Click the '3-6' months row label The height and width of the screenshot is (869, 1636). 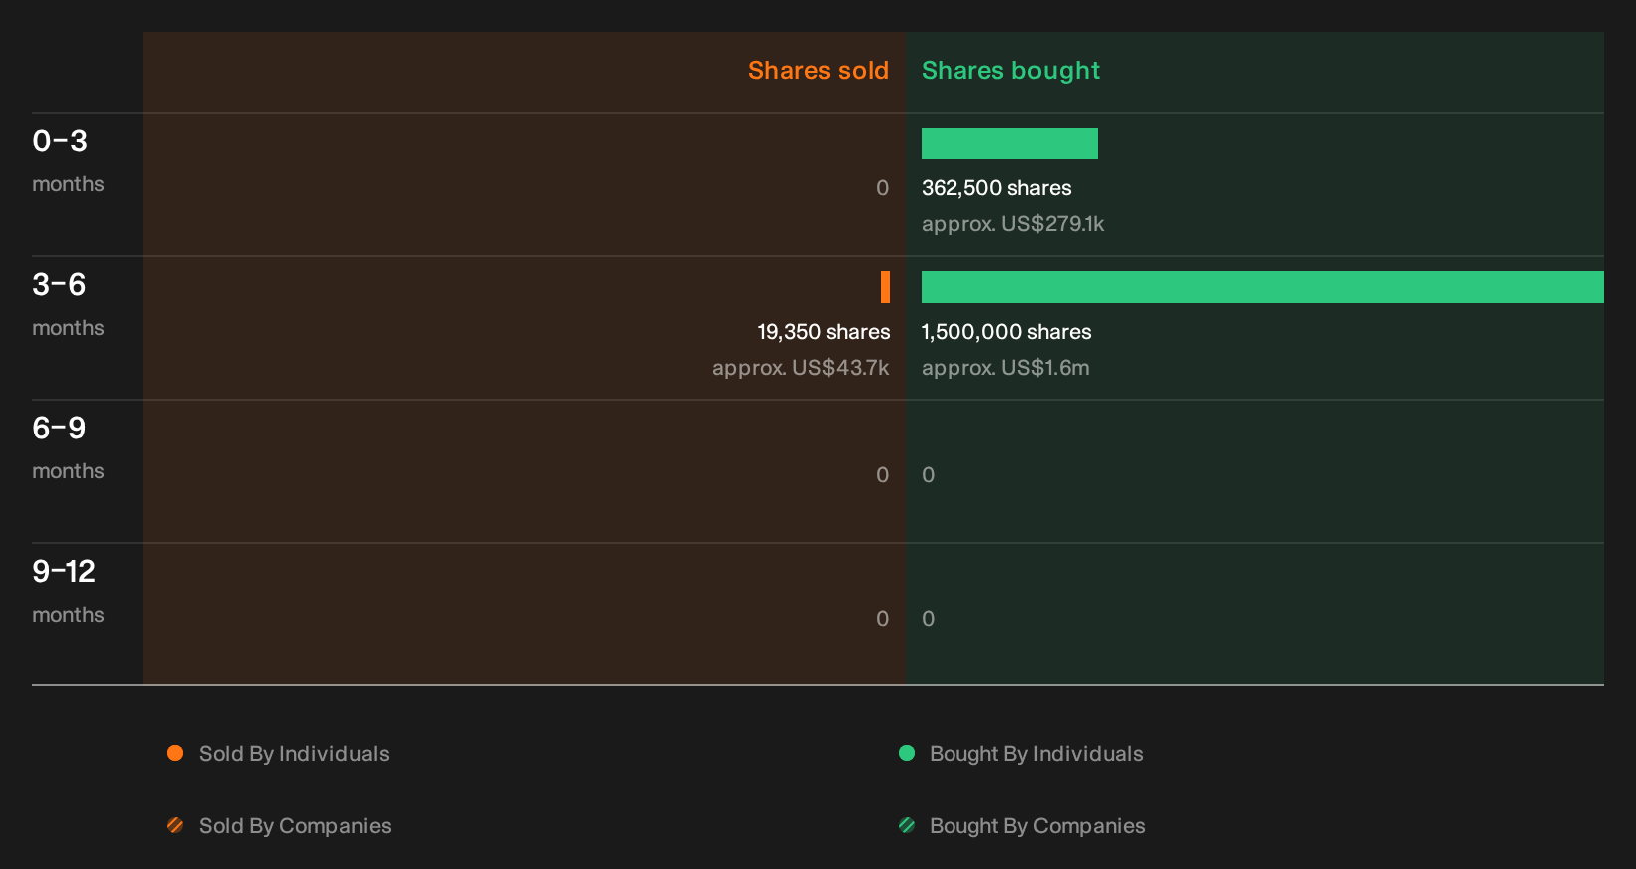[x=59, y=285]
